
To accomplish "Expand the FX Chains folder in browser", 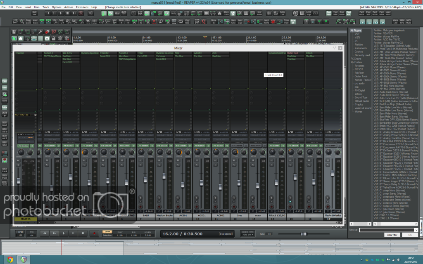I will point(356,59).
